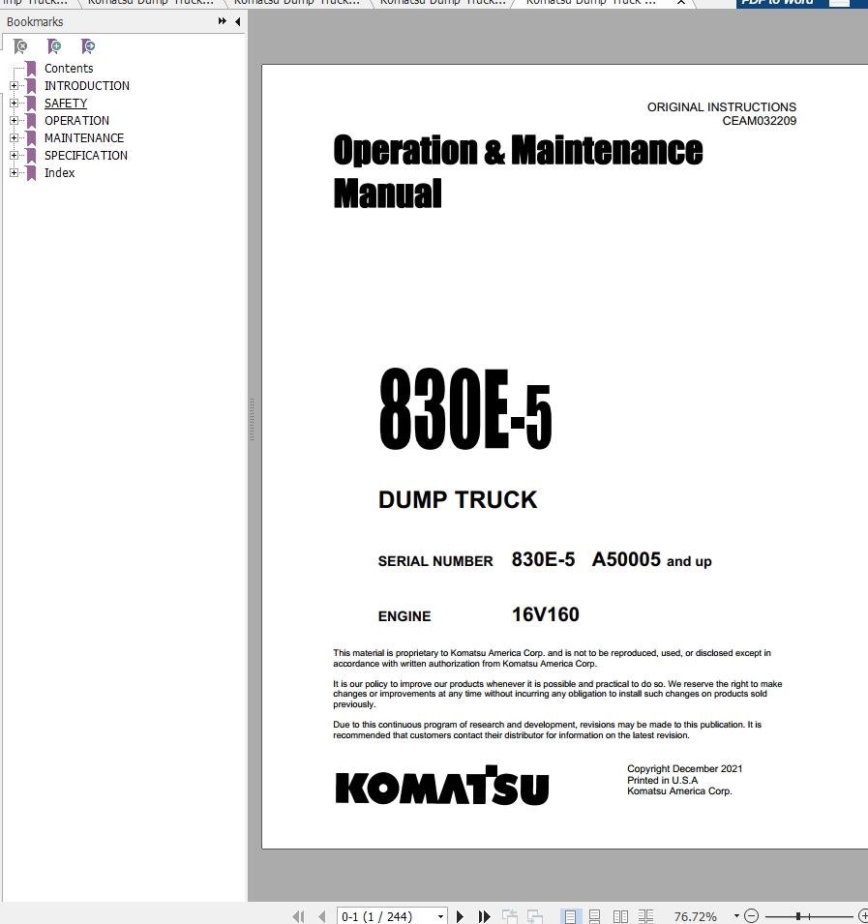
Task: Switch to third Komatsu Dump Truck tab
Action: pyautogui.click(x=297, y=2)
